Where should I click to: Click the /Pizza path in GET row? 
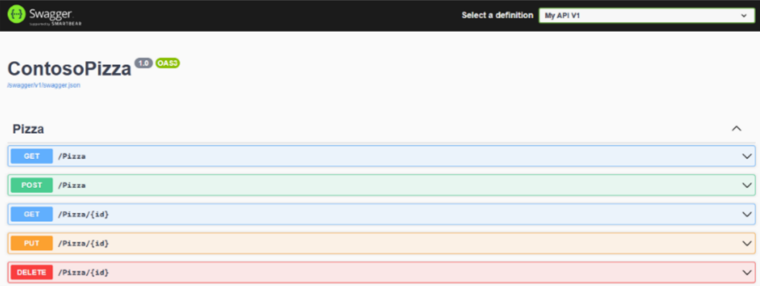pyautogui.click(x=72, y=156)
